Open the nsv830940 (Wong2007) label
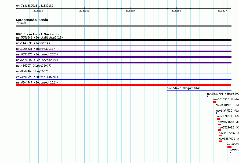The height and width of the screenshot is (163, 239). coord(32,71)
